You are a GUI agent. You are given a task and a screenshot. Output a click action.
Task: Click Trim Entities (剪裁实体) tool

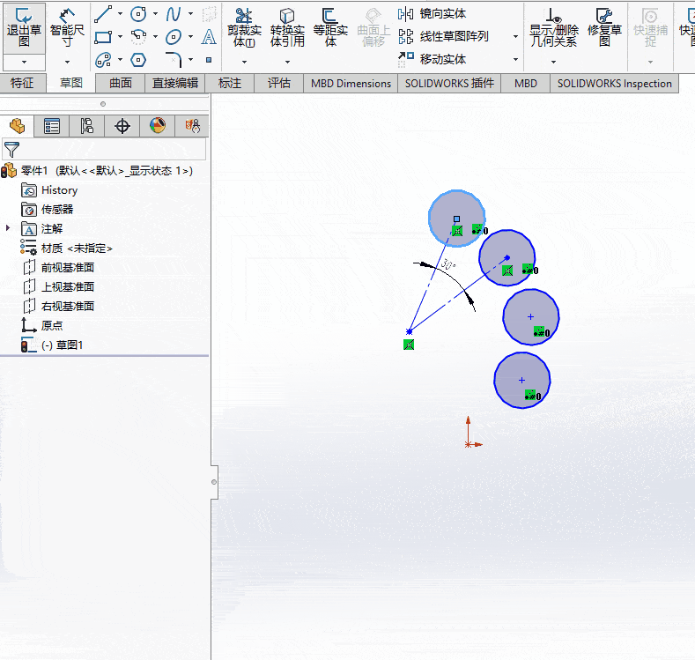(x=244, y=28)
